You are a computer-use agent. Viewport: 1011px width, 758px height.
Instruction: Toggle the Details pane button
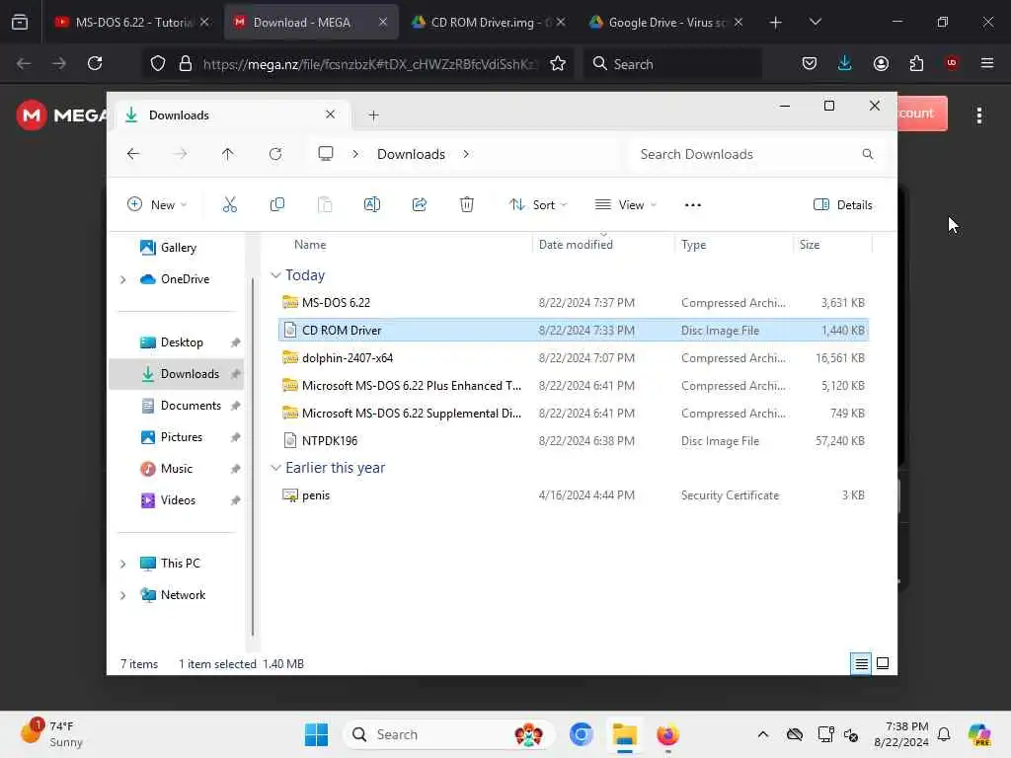[843, 205]
